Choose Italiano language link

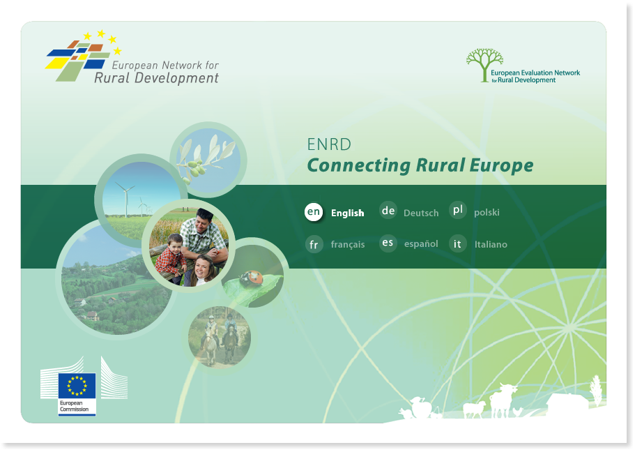[x=491, y=244]
